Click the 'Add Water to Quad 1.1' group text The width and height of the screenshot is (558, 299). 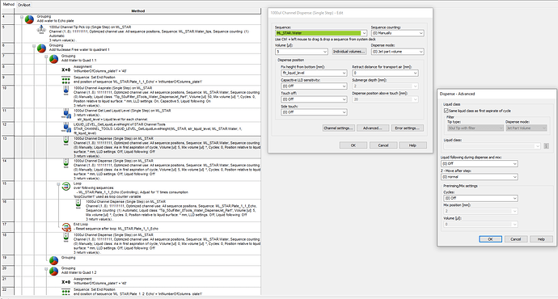tap(78, 61)
